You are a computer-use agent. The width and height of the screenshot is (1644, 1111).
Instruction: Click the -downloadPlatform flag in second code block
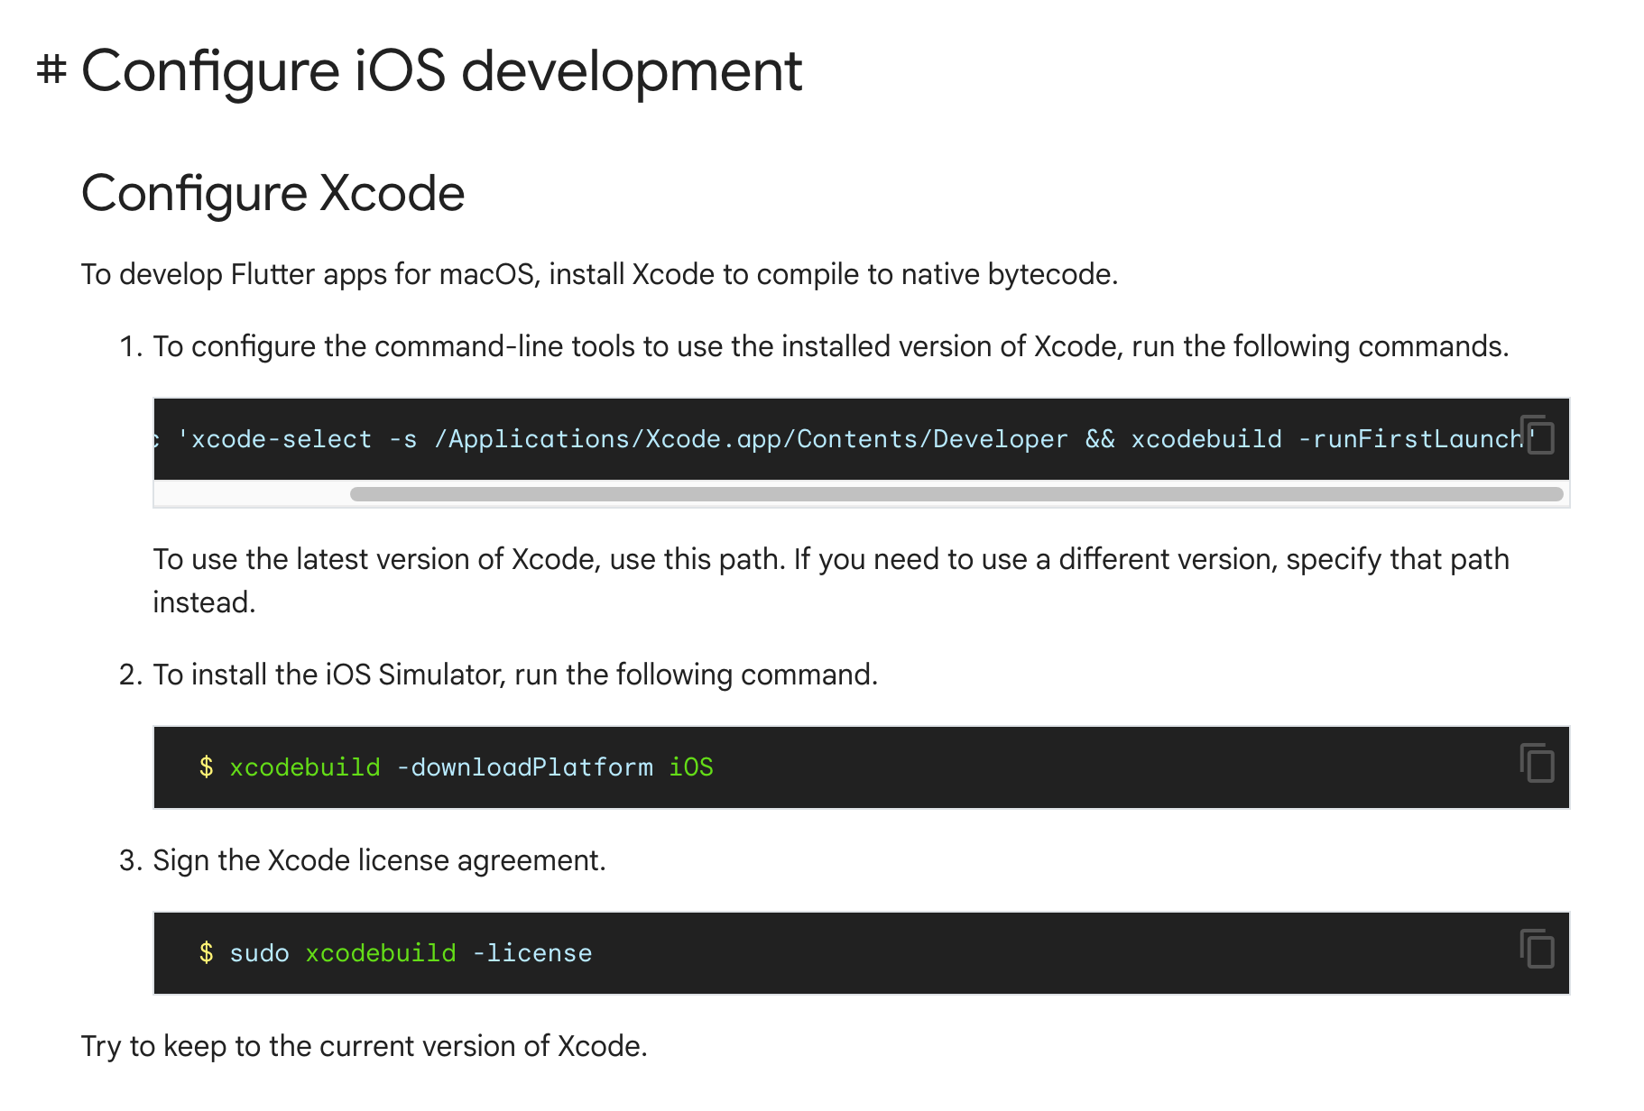[x=524, y=767]
